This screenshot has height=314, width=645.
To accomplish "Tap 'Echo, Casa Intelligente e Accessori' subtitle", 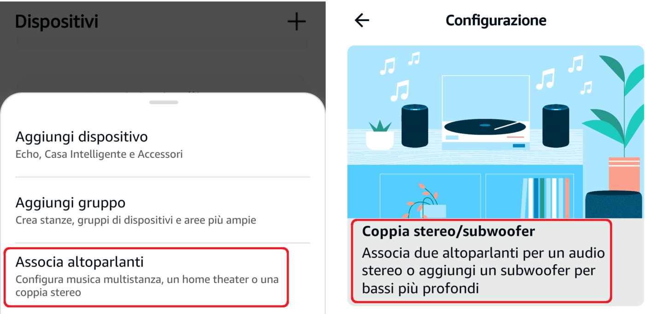I will (x=99, y=154).
